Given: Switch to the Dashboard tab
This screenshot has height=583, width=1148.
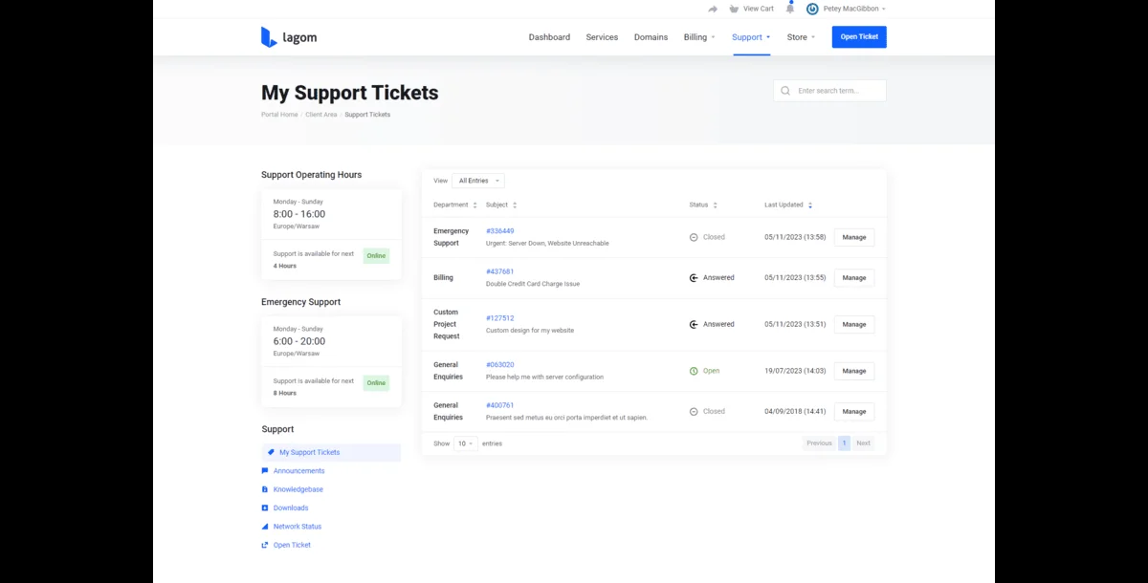Looking at the screenshot, I should pyautogui.click(x=549, y=37).
